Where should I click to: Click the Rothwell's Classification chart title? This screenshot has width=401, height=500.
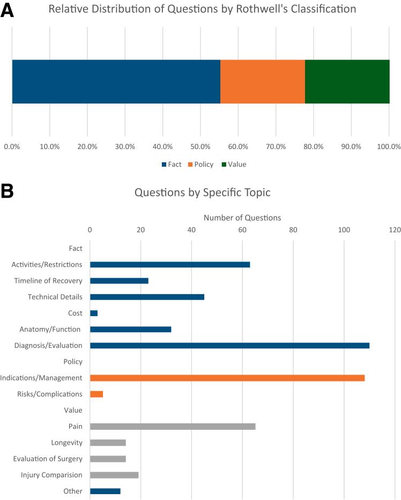click(x=200, y=9)
